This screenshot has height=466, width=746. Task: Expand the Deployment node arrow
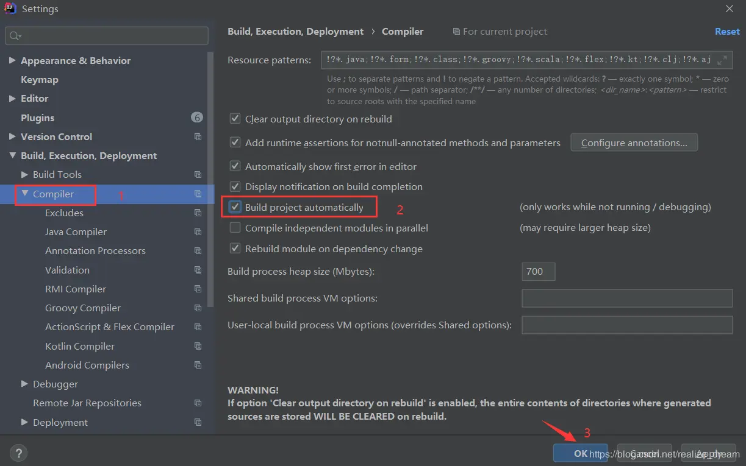tap(24, 422)
